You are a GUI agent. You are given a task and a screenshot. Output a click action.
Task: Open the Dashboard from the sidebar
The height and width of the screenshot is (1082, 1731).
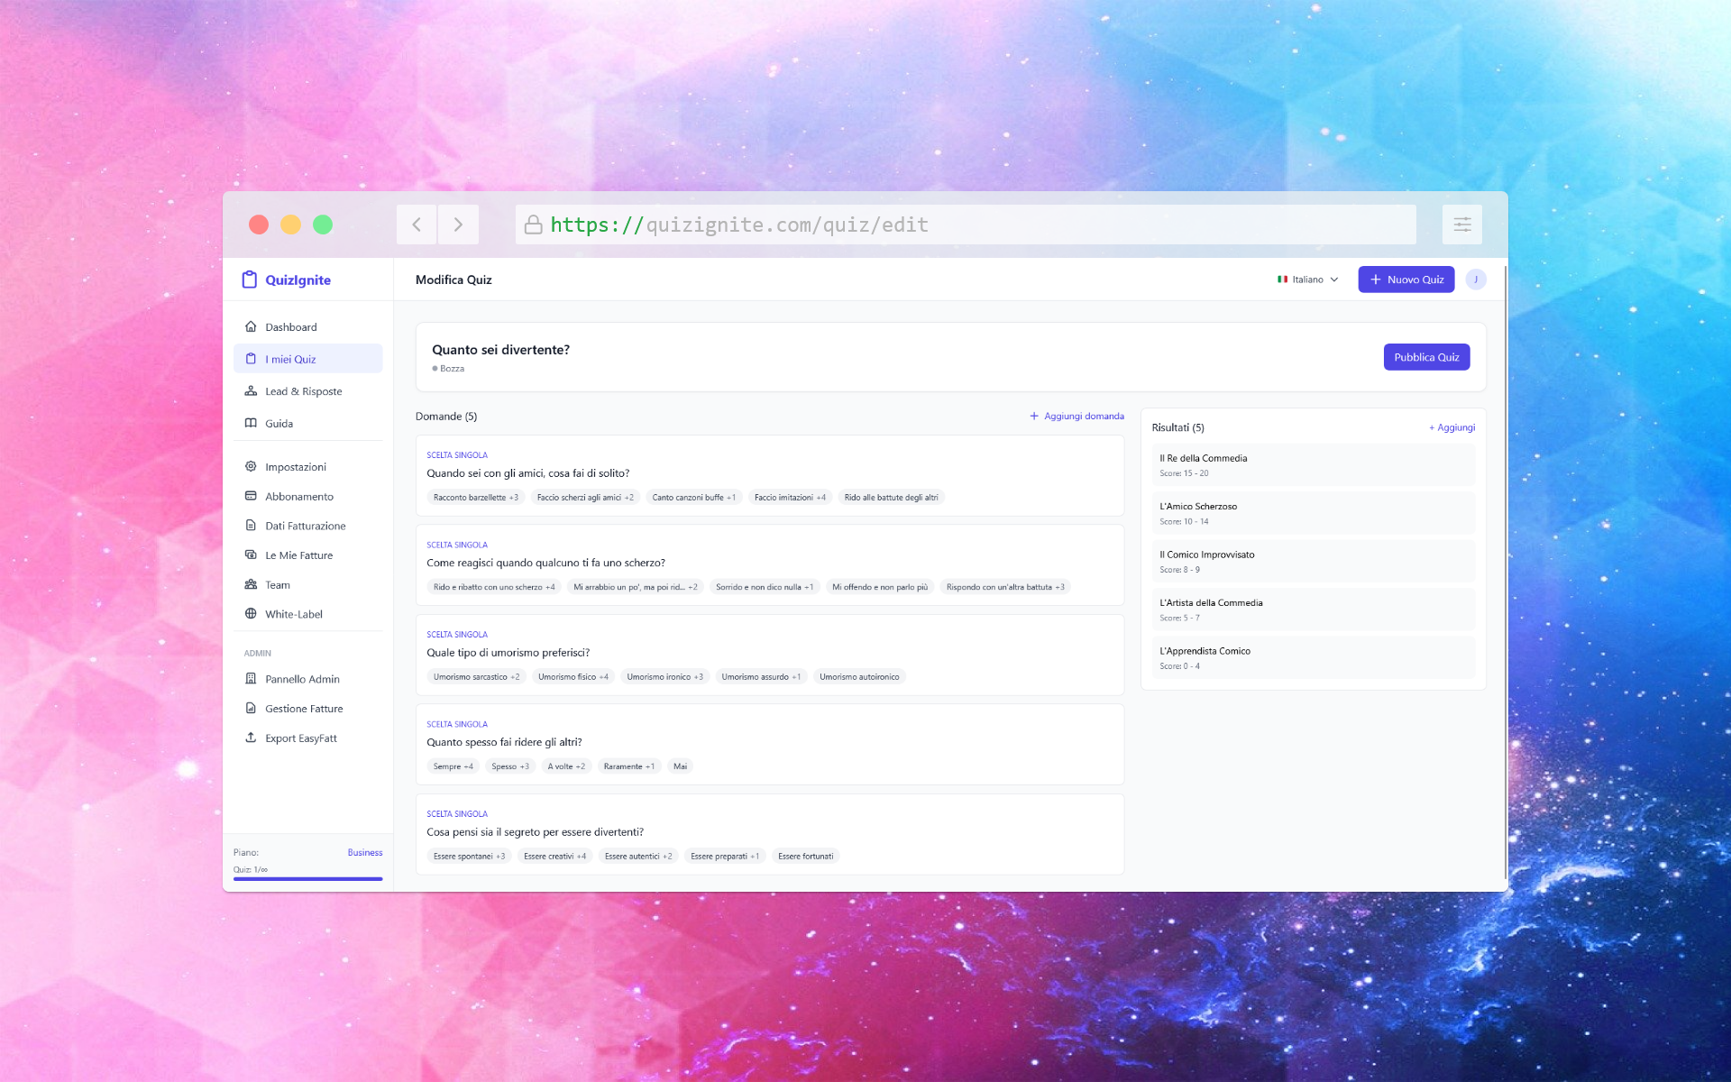click(290, 326)
